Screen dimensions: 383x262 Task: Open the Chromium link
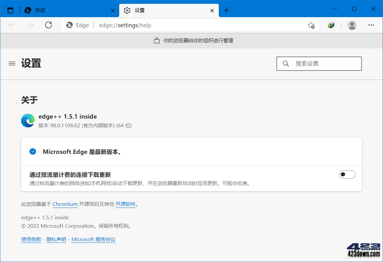65,204
